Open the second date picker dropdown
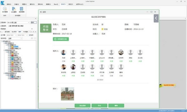Image resolution: width=187 pixels, height=112 pixels. 27,35
